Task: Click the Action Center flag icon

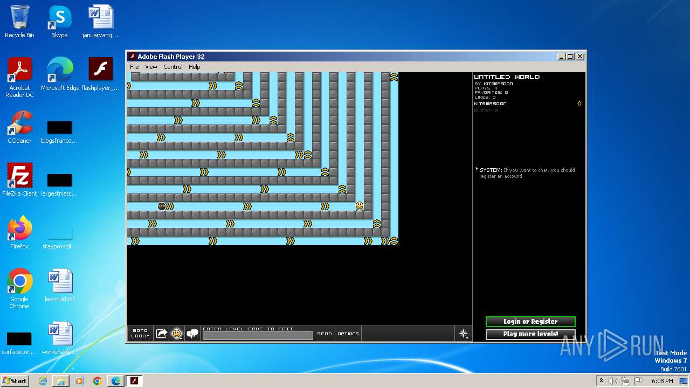Action: [x=639, y=381]
